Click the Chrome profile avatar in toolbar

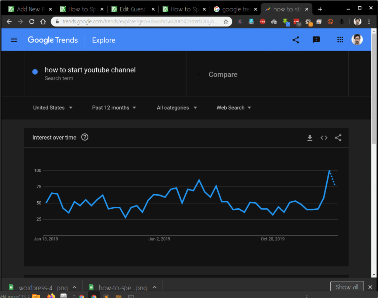click(357, 21)
